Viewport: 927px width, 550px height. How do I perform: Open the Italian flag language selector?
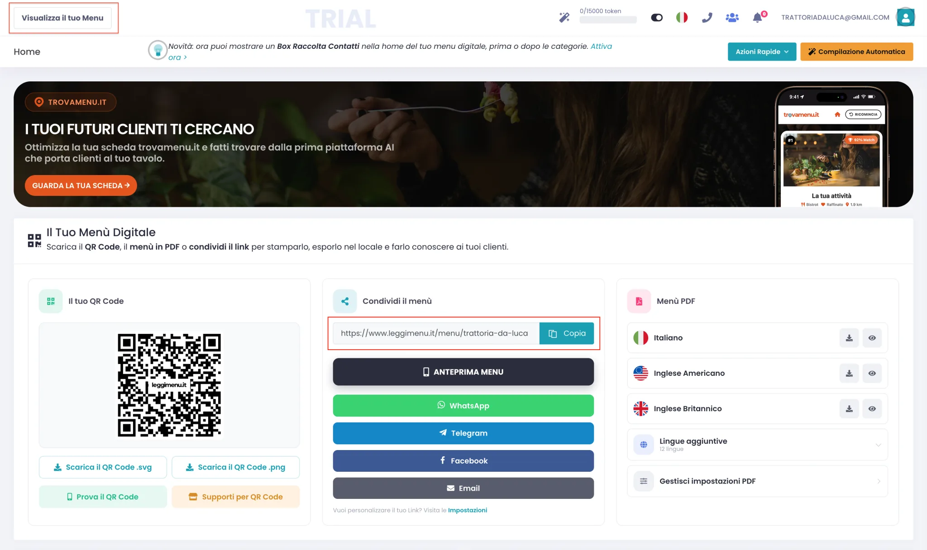click(x=682, y=18)
